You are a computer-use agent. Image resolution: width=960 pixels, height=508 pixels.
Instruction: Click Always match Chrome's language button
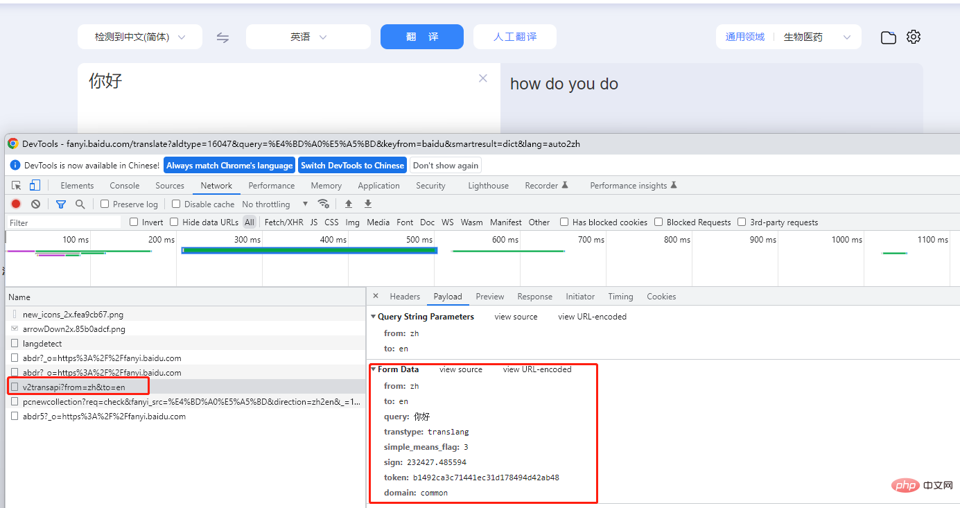tap(229, 165)
